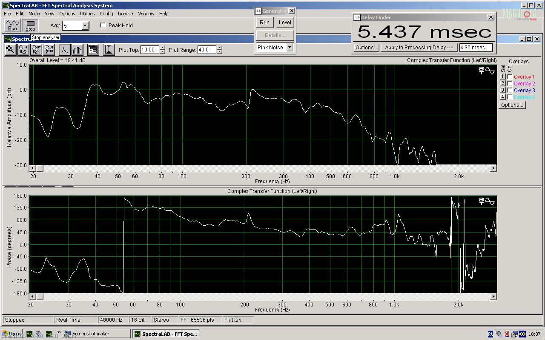This screenshot has height=340, width=545.
Task: Switch to line plot display mode
Action: coord(64,50)
